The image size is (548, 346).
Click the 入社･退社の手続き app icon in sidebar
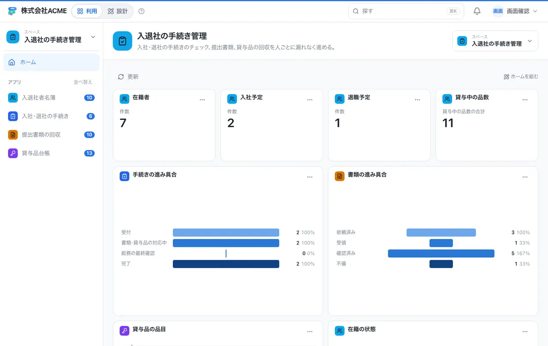pyautogui.click(x=13, y=116)
